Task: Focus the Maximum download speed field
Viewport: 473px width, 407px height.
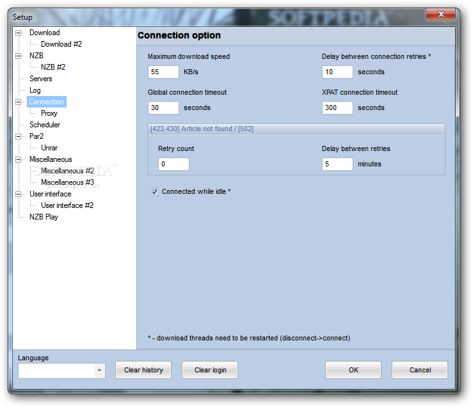Action: coord(163,72)
